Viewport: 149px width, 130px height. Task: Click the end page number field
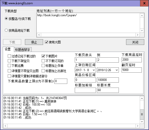pyautogui.click(x=108, y=60)
